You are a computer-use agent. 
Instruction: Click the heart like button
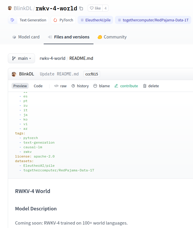[x=95, y=8]
